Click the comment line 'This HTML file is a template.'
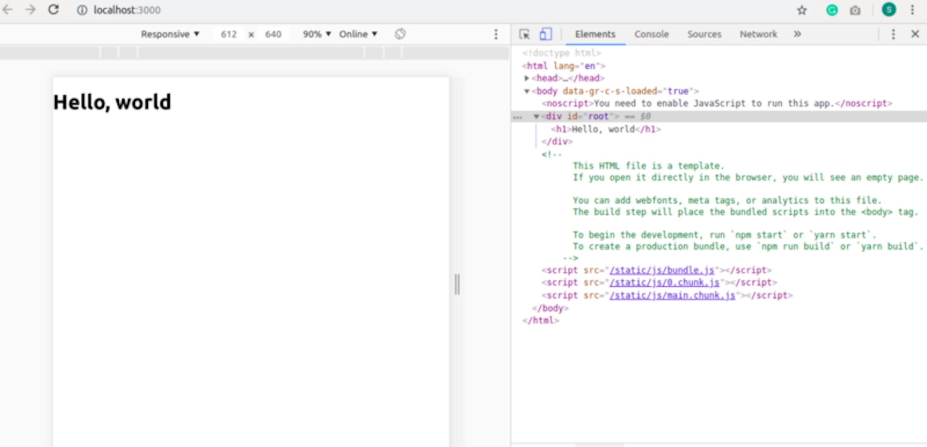Image resolution: width=927 pixels, height=447 pixels. tap(648, 166)
